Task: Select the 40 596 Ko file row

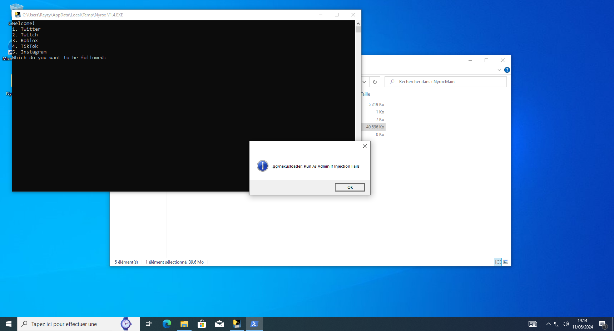Action: [x=373, y=127]
